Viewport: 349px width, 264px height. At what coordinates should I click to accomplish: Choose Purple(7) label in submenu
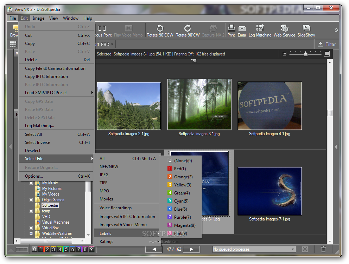click(x=180, y=217)
